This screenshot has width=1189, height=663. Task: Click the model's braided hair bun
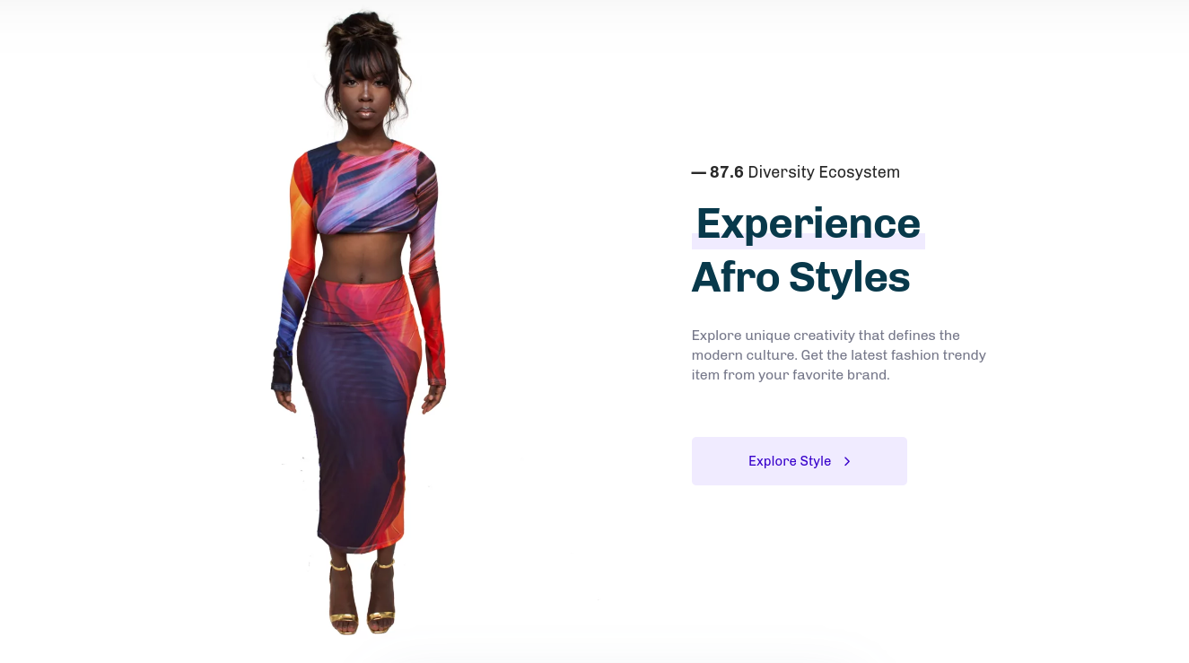coord(363,34)
